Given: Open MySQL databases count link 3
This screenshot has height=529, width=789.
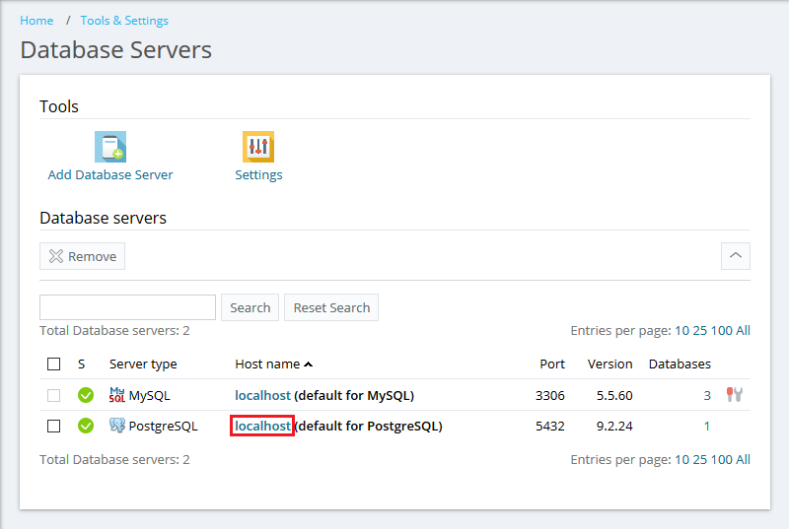Looking at the screenshot, I should point(706,395).
